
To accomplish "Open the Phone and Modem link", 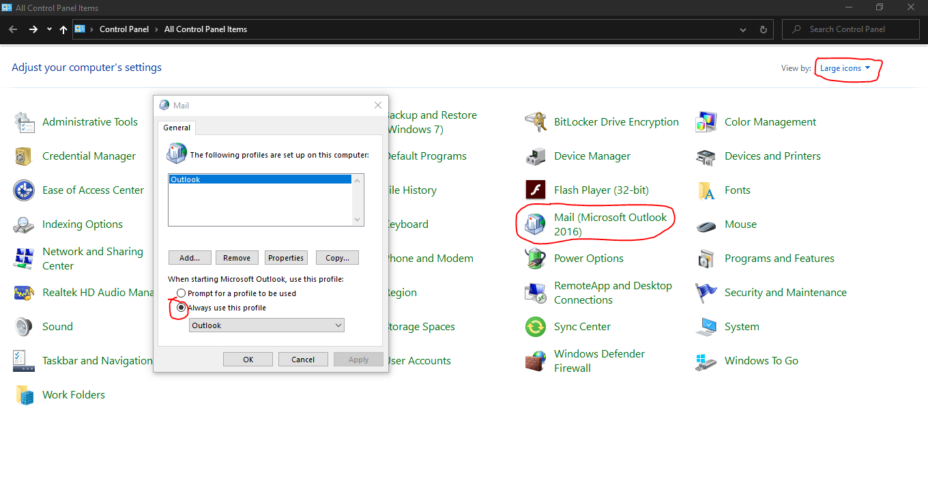I will pos(431,259).
